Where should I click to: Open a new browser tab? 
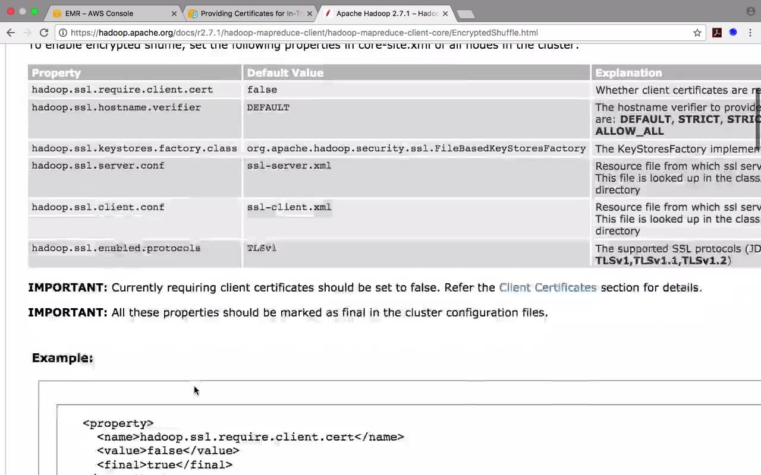coord(466,14)
